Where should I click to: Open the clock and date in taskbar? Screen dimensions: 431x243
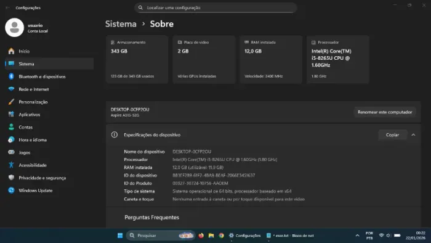click(x=415, y=236)
